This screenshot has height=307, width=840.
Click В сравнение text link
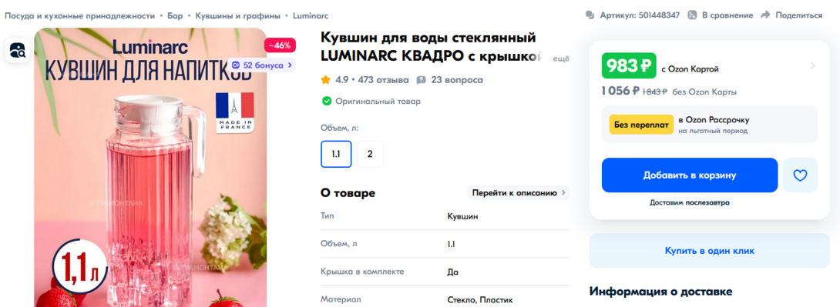(x=727, y=15)
